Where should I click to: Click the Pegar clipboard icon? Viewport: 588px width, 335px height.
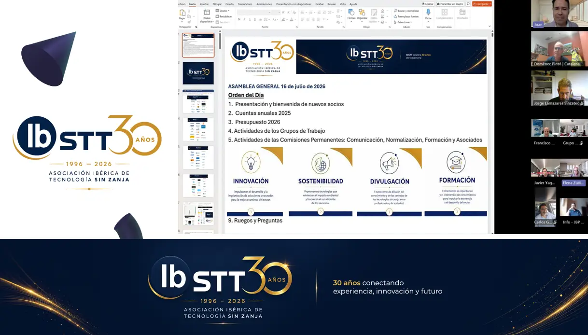(182, 13)
